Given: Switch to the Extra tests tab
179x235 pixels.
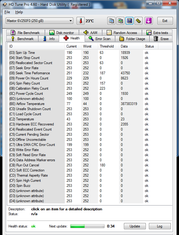Looking at the screenshot, I should coord(157,33).
